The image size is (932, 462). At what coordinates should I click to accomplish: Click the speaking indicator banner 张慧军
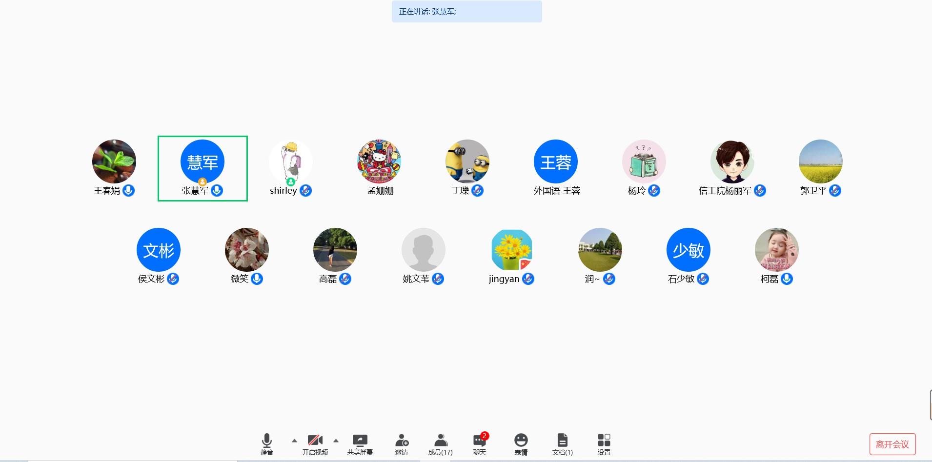point(466,11)
